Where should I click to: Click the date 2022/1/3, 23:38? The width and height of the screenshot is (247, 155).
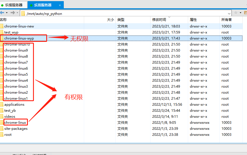tap(165, 135)
